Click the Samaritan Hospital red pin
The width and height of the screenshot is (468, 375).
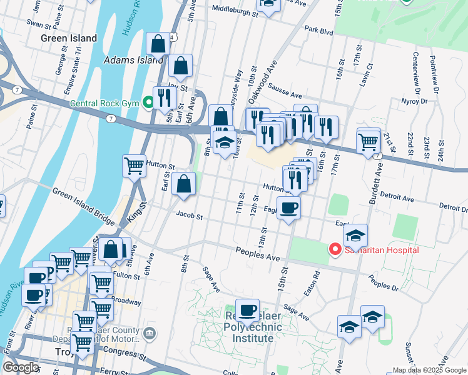(335, 249)
